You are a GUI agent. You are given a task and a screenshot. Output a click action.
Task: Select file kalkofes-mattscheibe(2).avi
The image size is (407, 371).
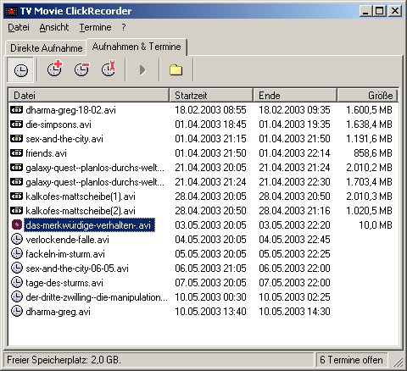[81, 211]
